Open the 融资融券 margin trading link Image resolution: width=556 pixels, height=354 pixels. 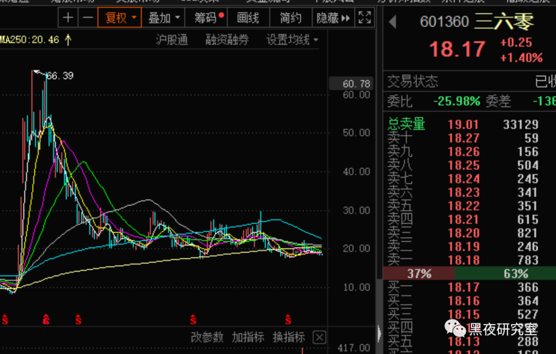coord(227,40)
